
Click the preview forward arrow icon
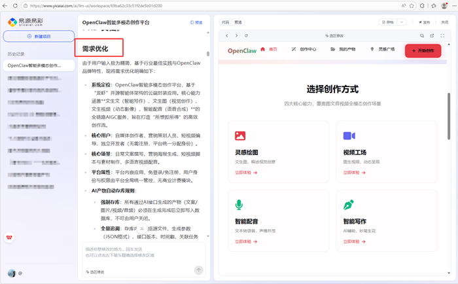pyautogui.click(x=236, y=35)
